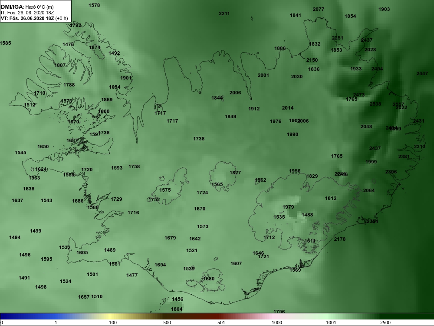This screenshot has height=326, width=434.
Task: Click the 1578 label at the top
Action: click(x=94, y=5)
